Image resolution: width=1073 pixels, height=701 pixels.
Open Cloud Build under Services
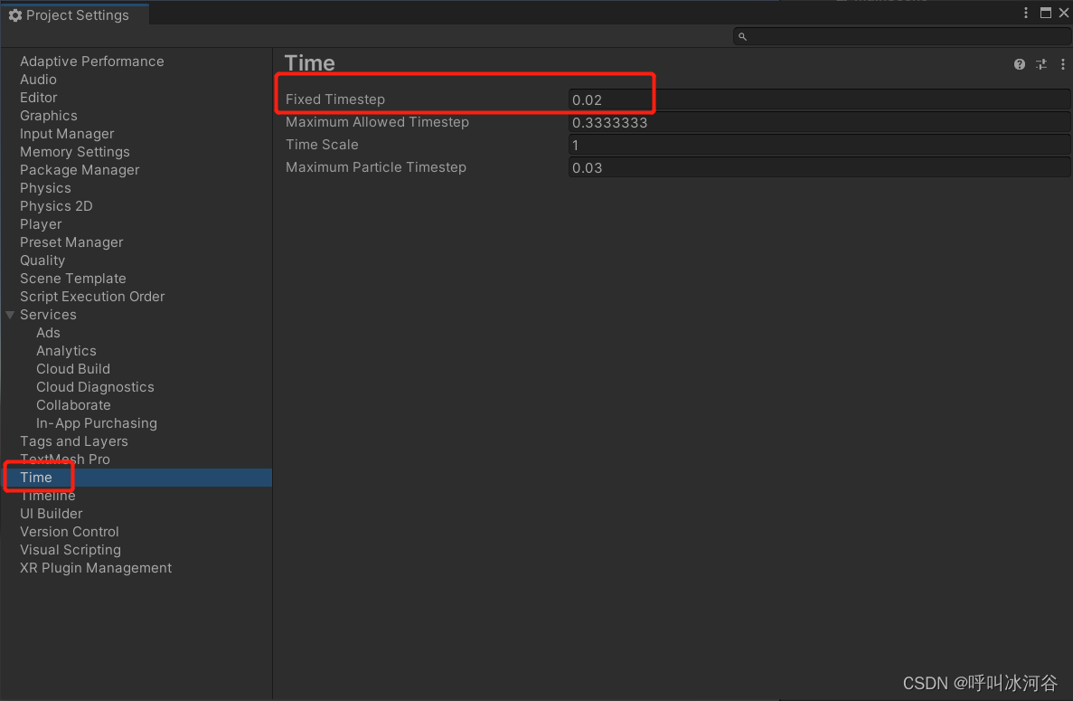(x=73, y=369)
